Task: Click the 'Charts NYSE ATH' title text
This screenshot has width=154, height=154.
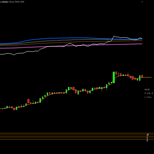Action: point(16,2)
